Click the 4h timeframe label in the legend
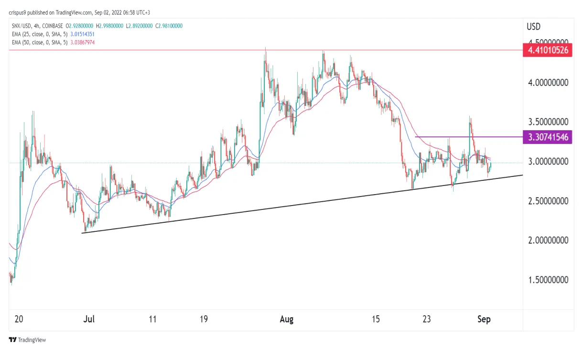The width and height of the screenshot is (583, 353). (x=37, y=26)
